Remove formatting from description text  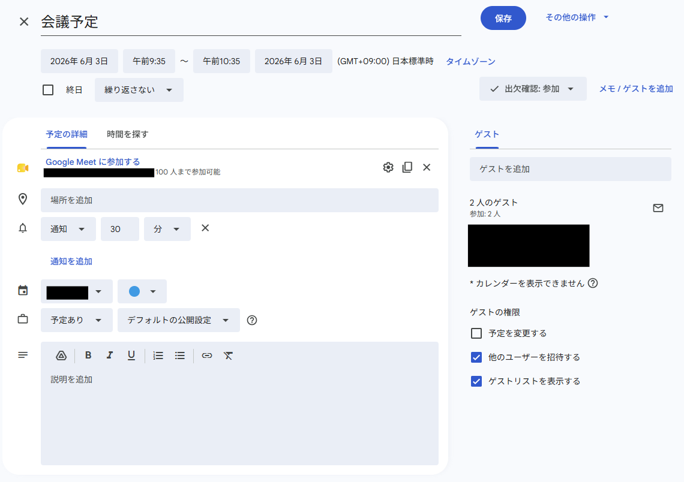point(228,356)
